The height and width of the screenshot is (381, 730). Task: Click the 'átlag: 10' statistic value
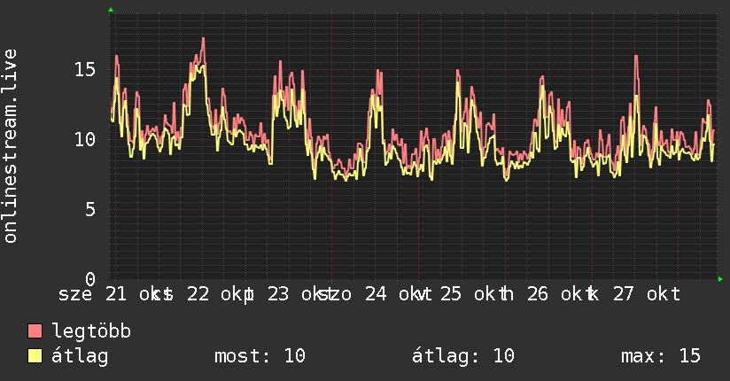[x=463, y=356]
